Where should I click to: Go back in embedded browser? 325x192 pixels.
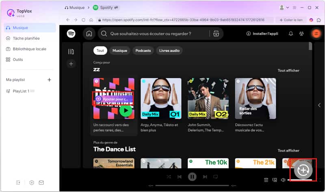tap(68, 20)
